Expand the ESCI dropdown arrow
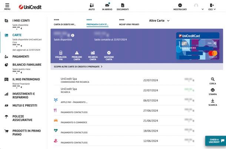This screenshot has height=149, width=226. pyautogui.click(x=215, y=9)
